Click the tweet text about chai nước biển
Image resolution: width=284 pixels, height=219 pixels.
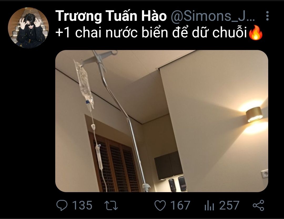coord(151,33)
